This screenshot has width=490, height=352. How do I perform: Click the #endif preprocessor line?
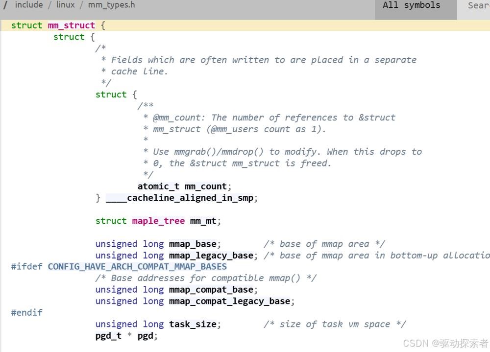pyautogui.click(x=26, y=313)
